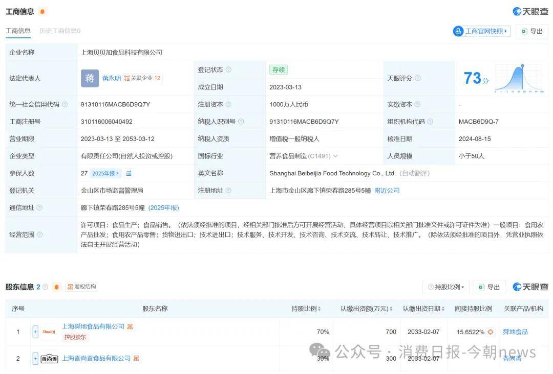Screen dimensions: 553x374
Task: Click the 70% shareholding value
Action: (x=323, y=332)
